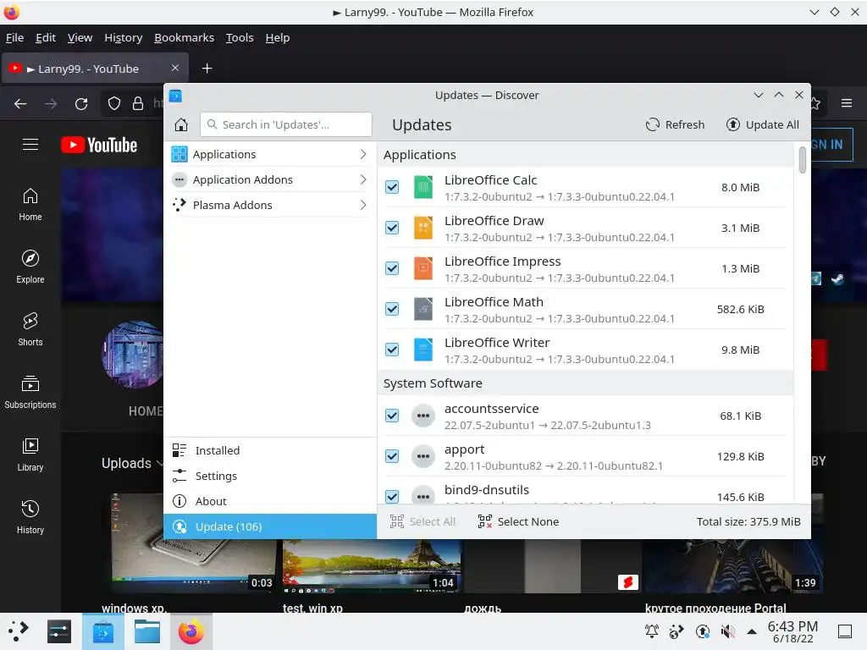This screenshot has height=650, width=867.
Task: Click Select All below updates list
Action: (423, 521)
